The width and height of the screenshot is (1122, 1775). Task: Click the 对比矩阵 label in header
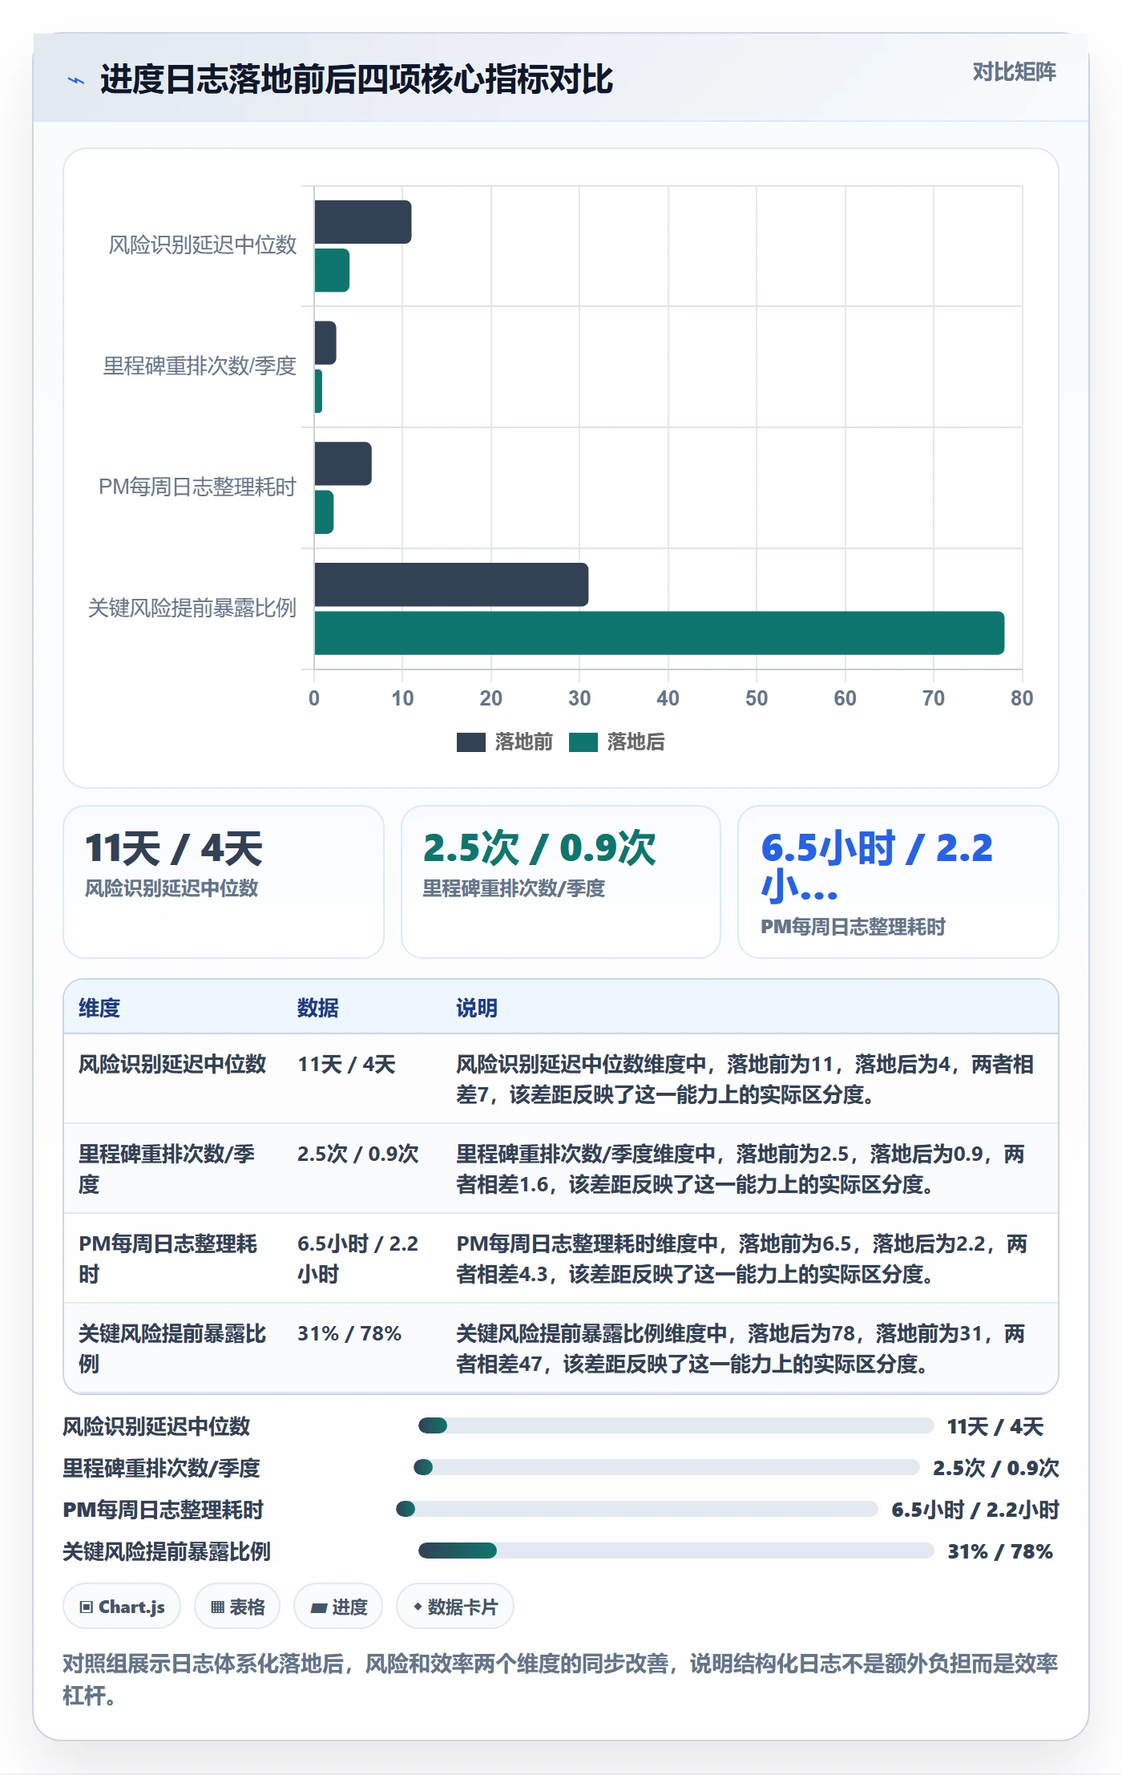point(1014,72)
